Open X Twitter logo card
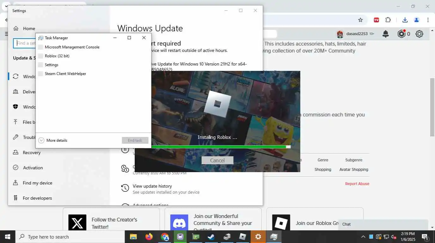This screenshot has width=435, height=243. click(x=77, y=223)
